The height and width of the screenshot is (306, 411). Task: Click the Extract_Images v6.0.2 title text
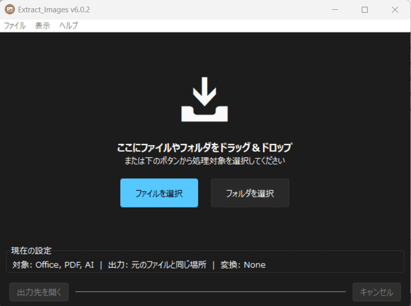pos(50,10)
